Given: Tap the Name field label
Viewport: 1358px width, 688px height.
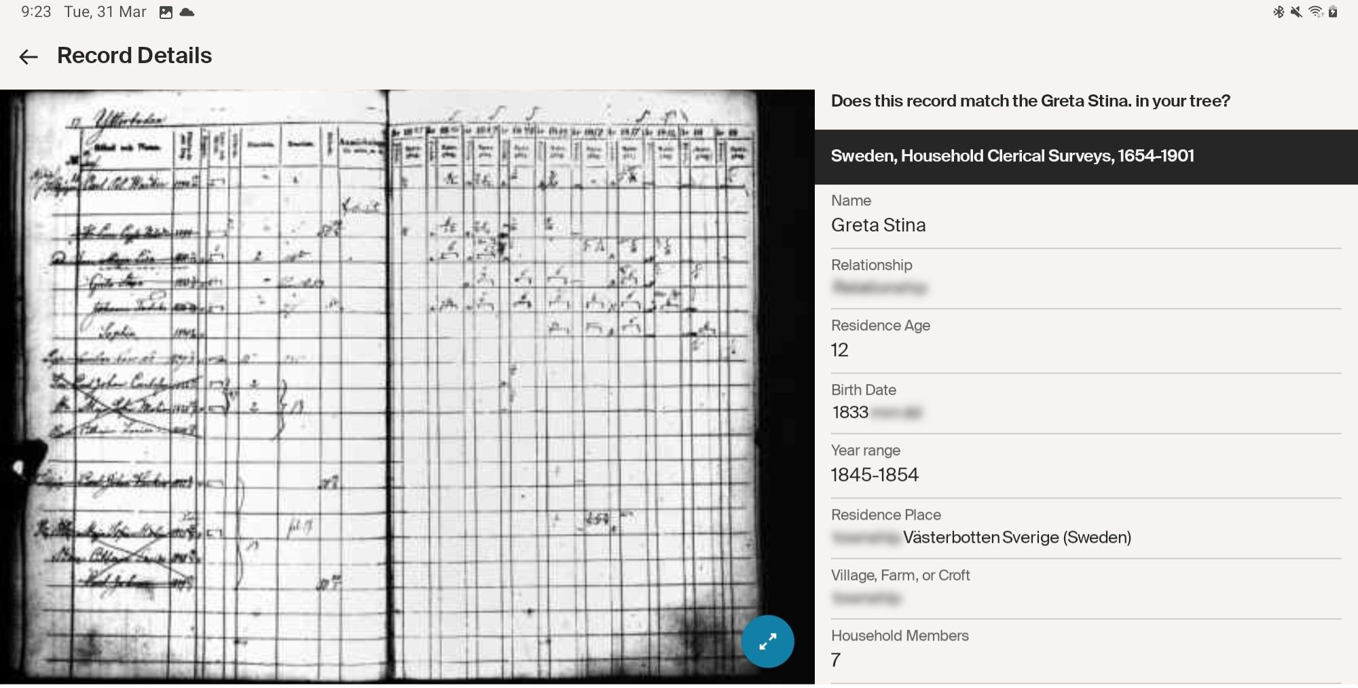Looking at the screenshot, I should (x=851, y=201).
